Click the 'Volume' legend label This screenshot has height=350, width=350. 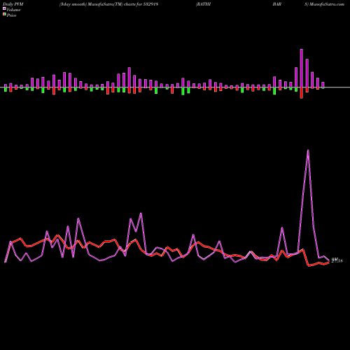[x=13, y=10]
